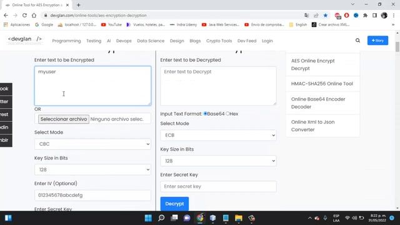Open the Data Science menu

pos(151,41)
